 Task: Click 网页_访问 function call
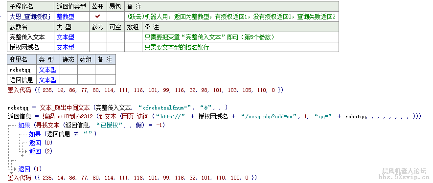[136, 116]
